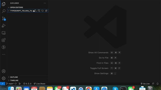Click the icon right of the sync icon

[x=20, y=83]
